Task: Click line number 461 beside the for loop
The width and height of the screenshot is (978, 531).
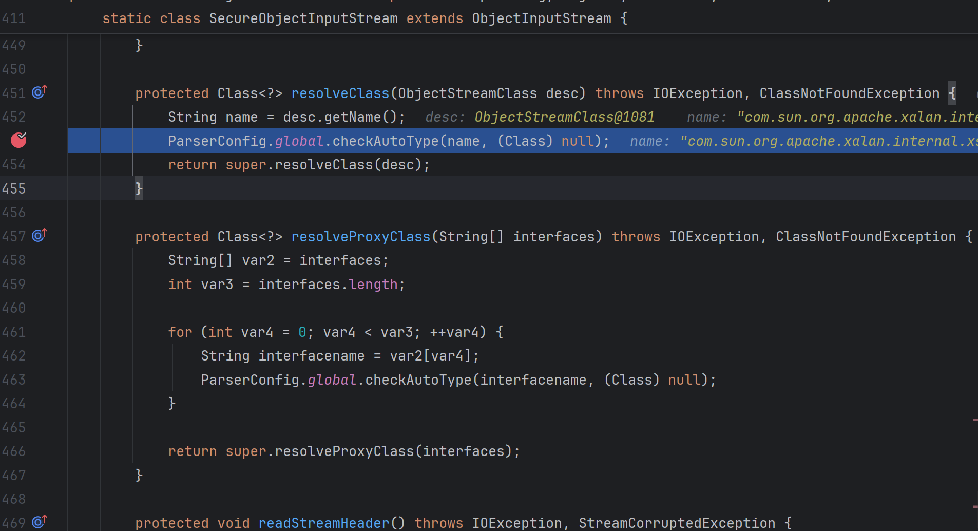Action: pyautogui.click(x=14, y=332)
